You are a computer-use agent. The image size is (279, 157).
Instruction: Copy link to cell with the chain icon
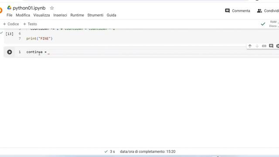coord(264,46)
